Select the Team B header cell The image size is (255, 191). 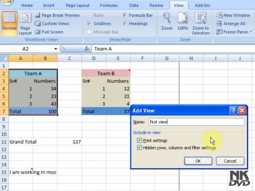106,73
